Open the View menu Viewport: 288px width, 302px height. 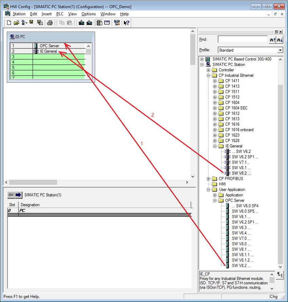(x=72, y=14)
